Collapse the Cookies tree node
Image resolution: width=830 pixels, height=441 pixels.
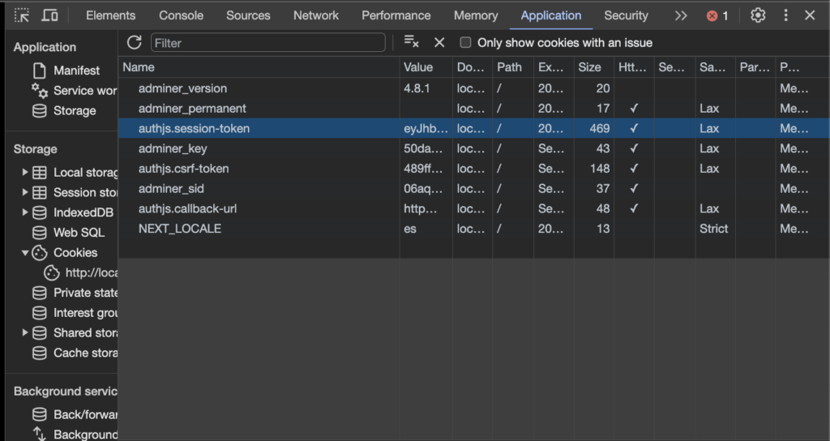25,253
